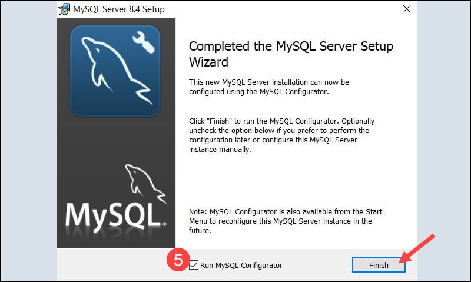Click the blue dolphin logo tile
The image size is (471, 282).
(x=115, y=72)
